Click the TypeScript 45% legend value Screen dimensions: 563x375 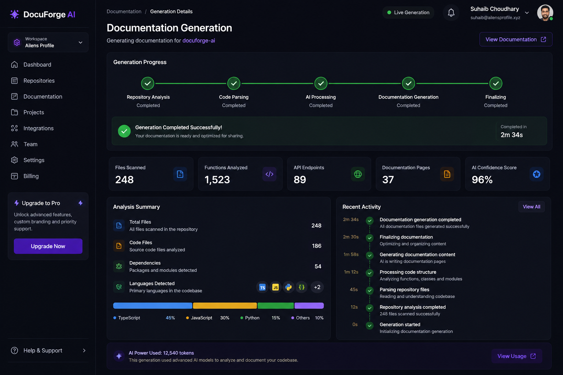coord(170,318)
